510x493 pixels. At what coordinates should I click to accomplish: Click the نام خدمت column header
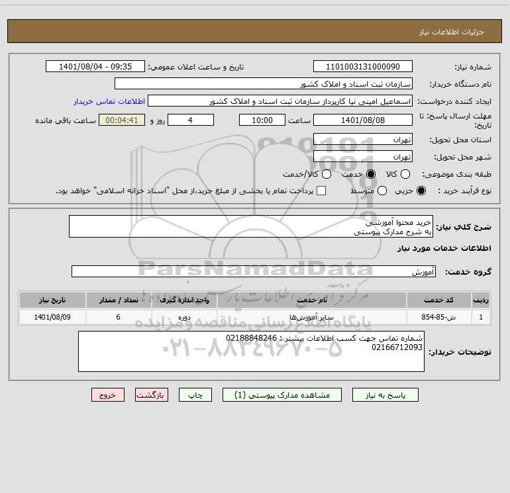pyautogui.click(x=311, y=300)
